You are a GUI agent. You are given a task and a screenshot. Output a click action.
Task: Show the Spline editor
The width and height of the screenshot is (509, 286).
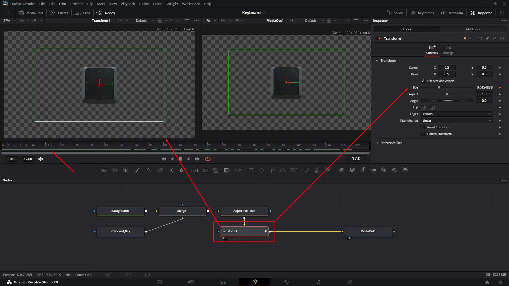point(394,13)
